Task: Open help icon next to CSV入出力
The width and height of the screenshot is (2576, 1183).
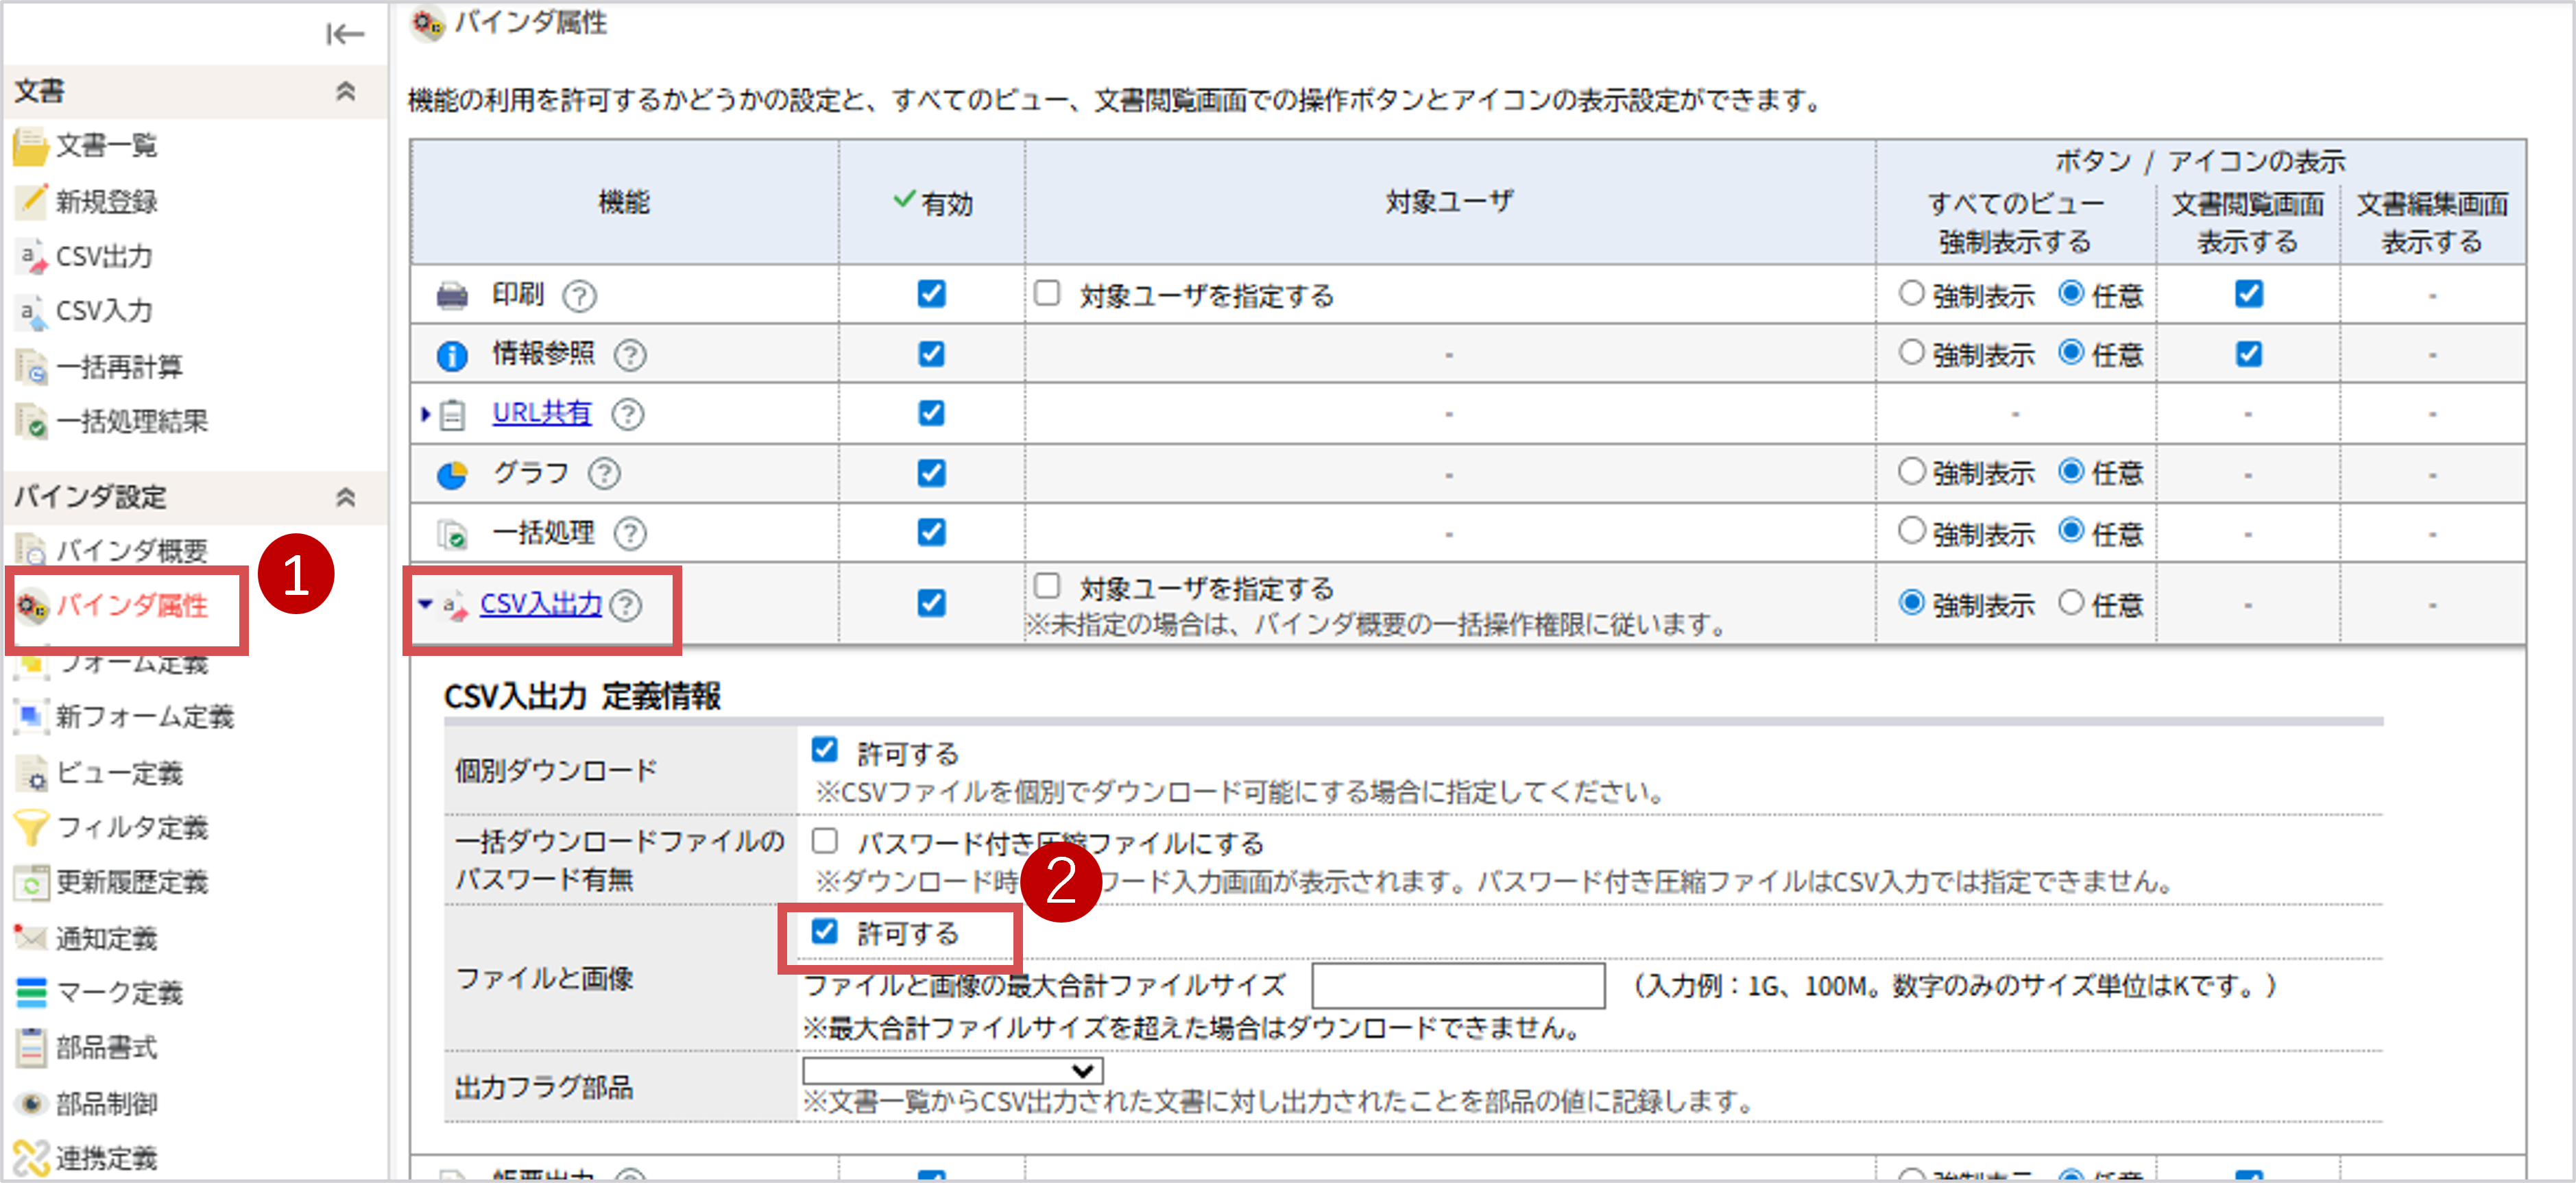Action: [626, 605]
